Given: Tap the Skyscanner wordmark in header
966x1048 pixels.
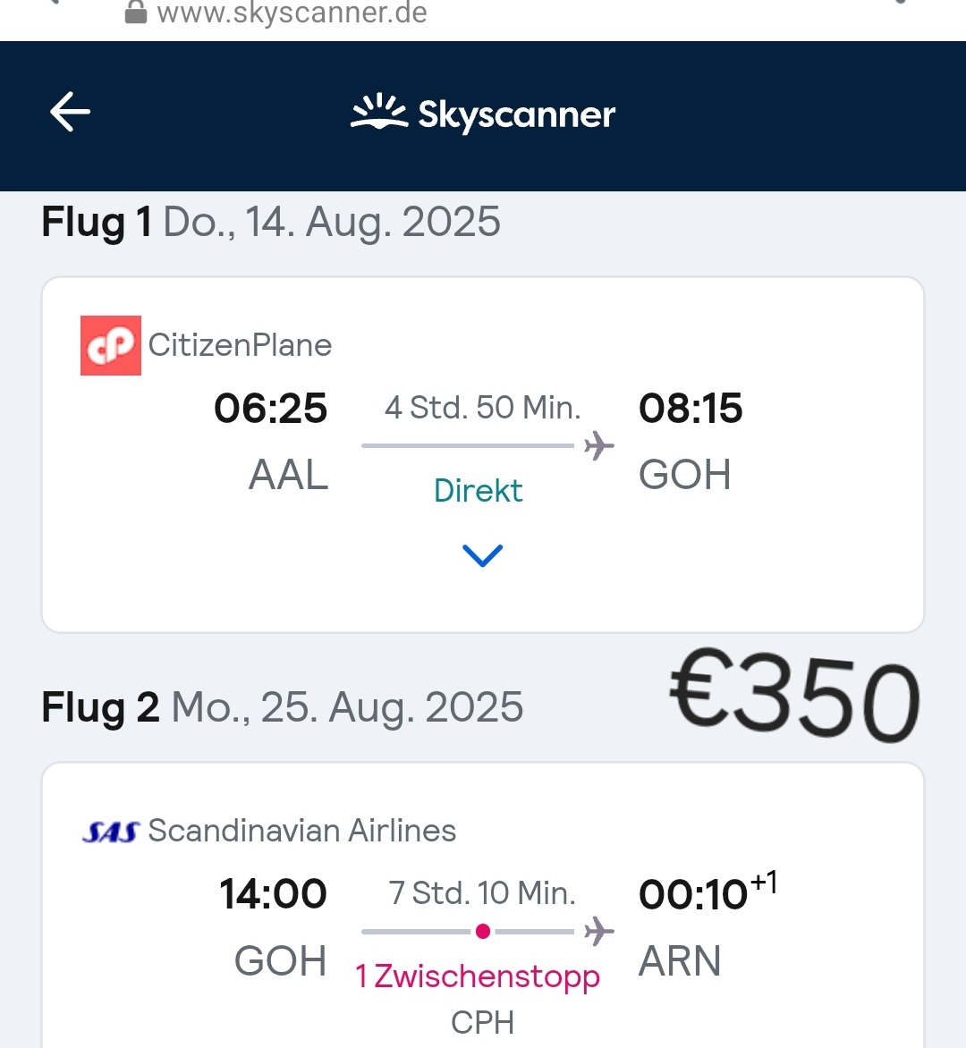Looking at the screenshot, I should [x=517, y=115].
